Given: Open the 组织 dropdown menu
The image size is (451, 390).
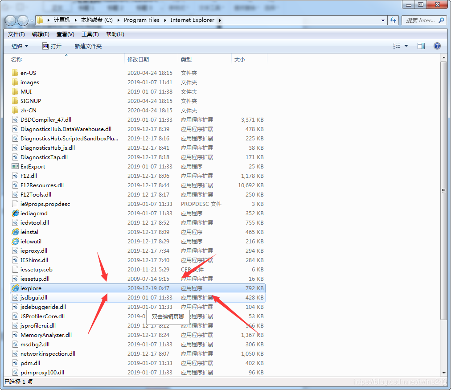Looking at the screenshot, I should tap(20, 46).
